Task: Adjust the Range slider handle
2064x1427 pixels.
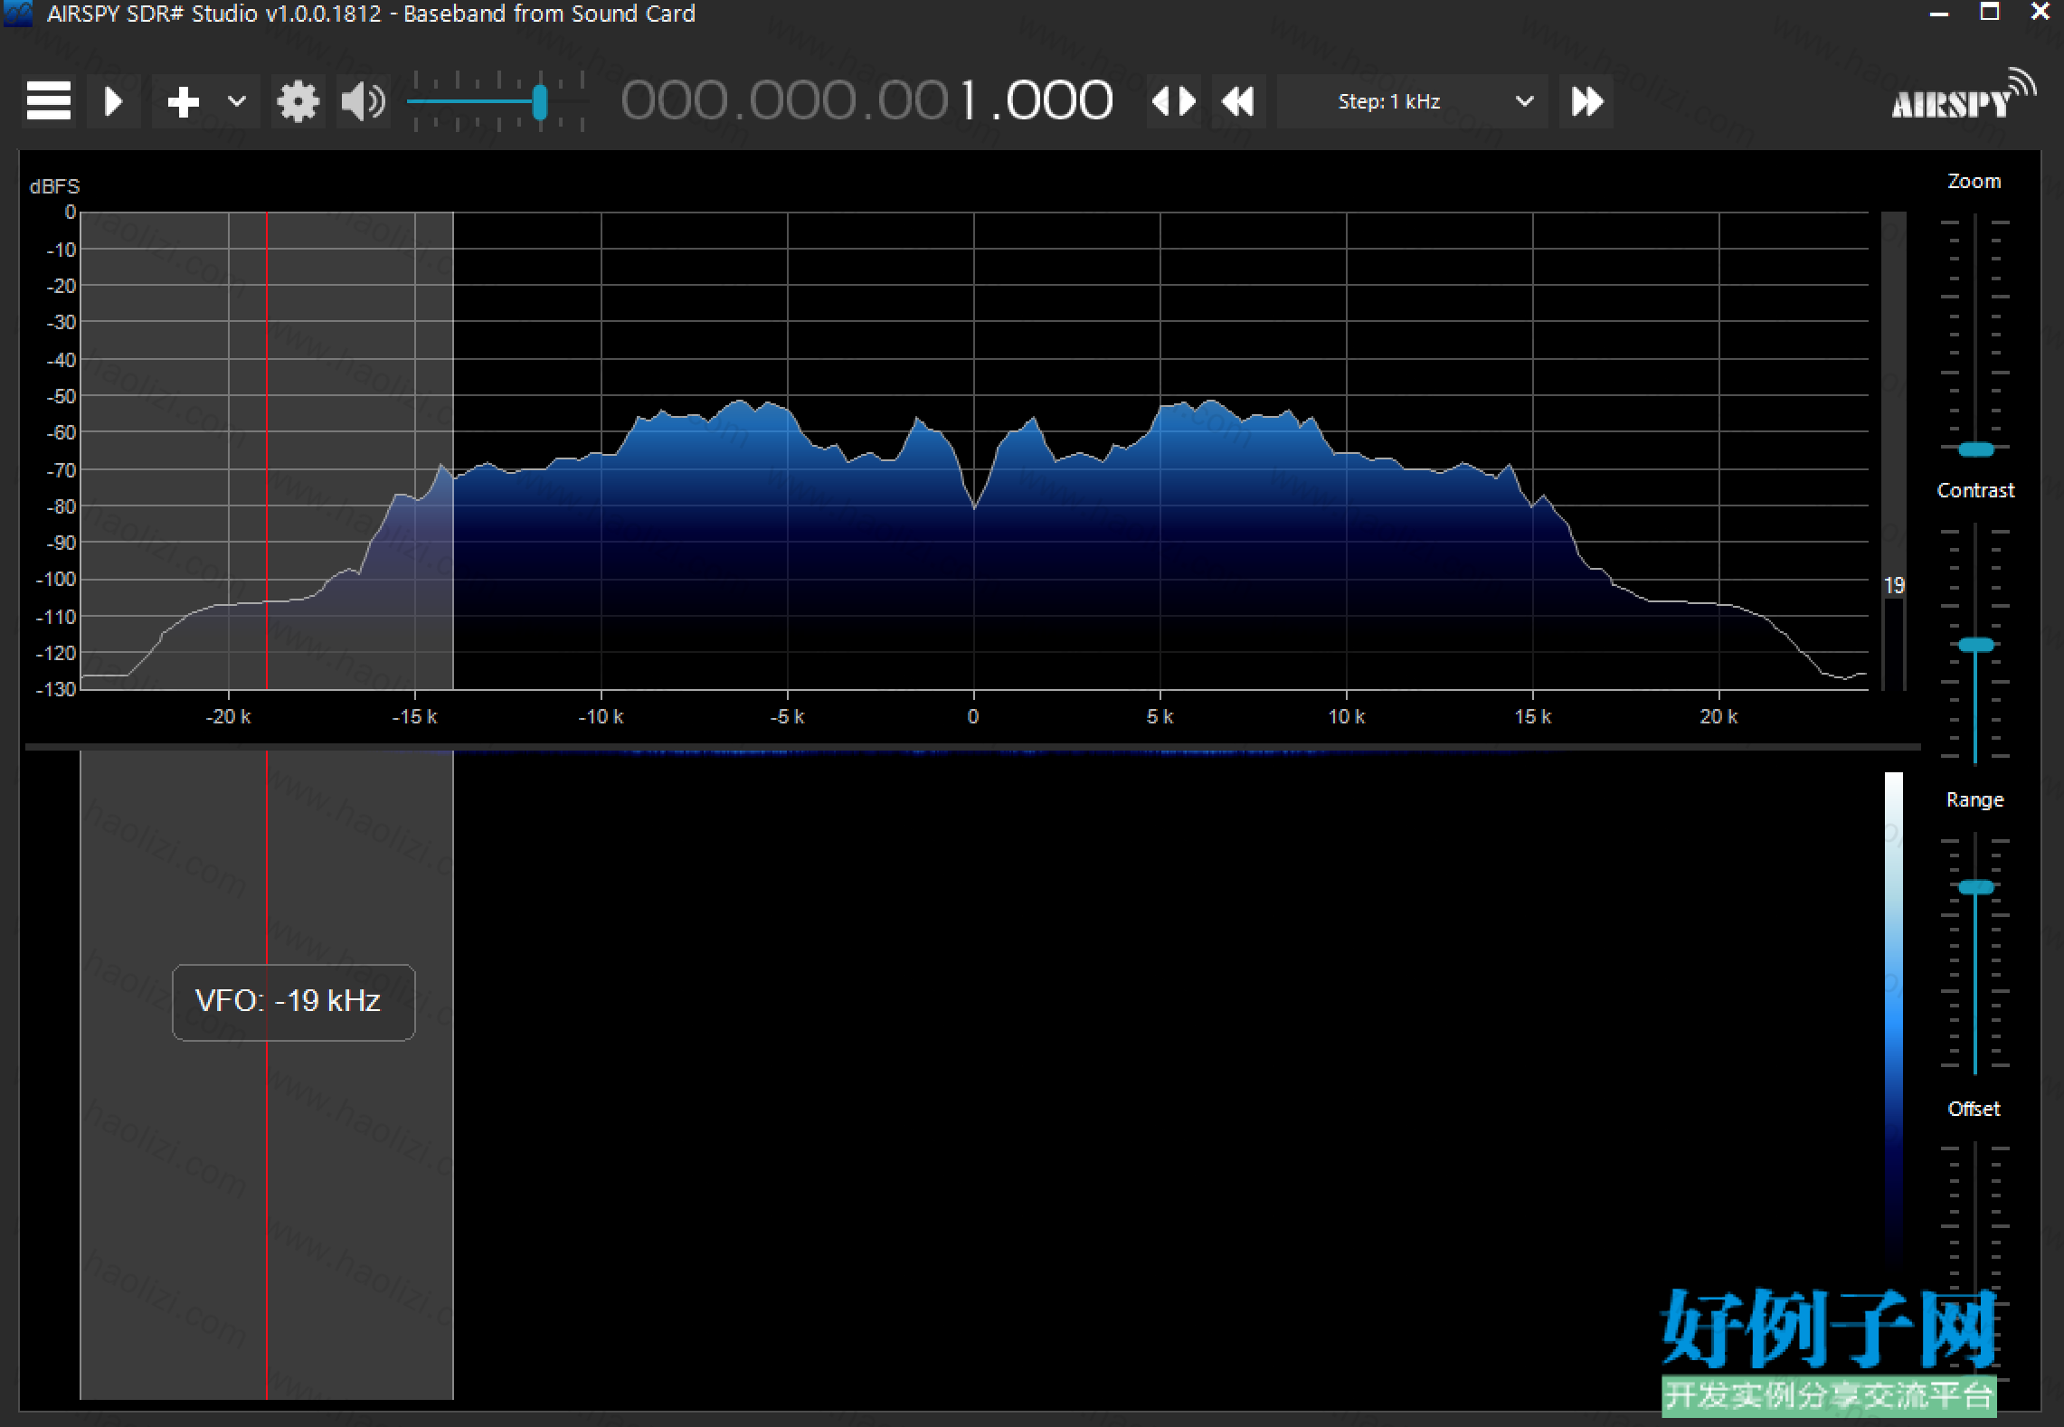Action: click(1975, 887)
